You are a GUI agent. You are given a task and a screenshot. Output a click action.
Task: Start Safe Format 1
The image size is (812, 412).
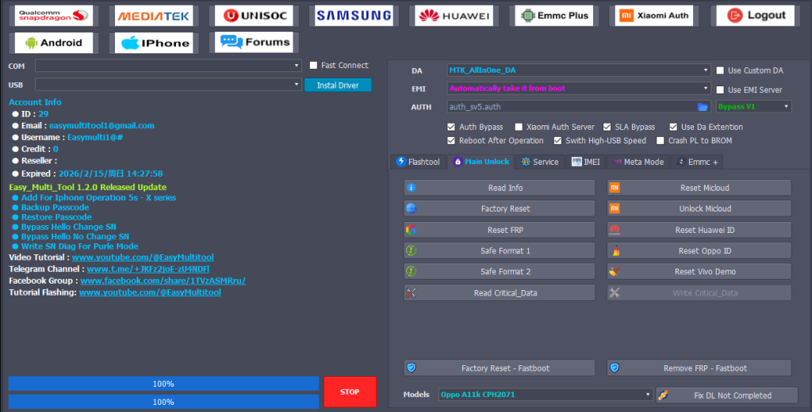500,250
